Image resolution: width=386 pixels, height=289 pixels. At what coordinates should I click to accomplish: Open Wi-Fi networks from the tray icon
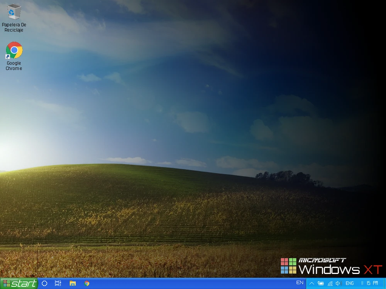(330, 284)
